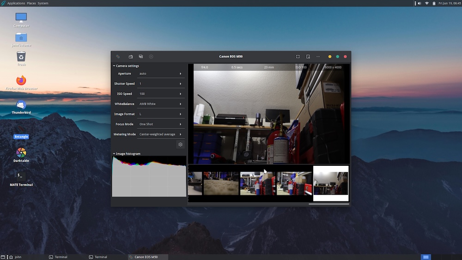
Task: Click the 23 mm focal length readout
Action: pos(269,67)
